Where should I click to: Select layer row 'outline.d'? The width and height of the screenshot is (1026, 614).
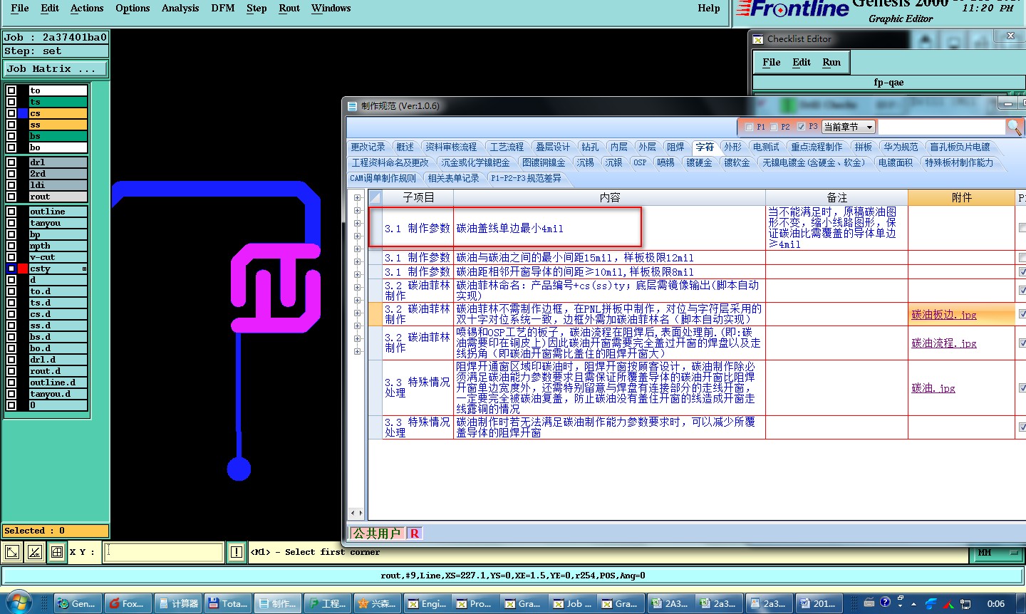pos(58,383)
